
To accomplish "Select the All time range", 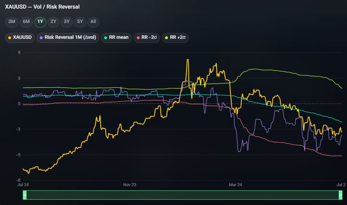I will 93,22.
